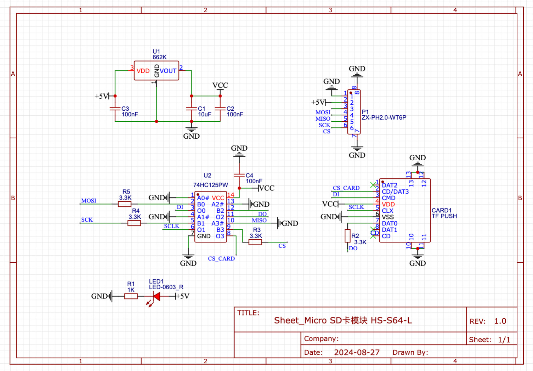Click resistor R1 1K symbol

pyautogui.click(x=131, y=296)
